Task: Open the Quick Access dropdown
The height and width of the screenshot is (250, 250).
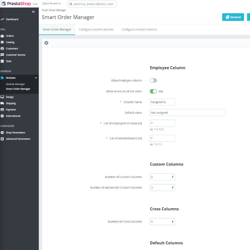Action: pyautogui.click(x=51, y=3)
